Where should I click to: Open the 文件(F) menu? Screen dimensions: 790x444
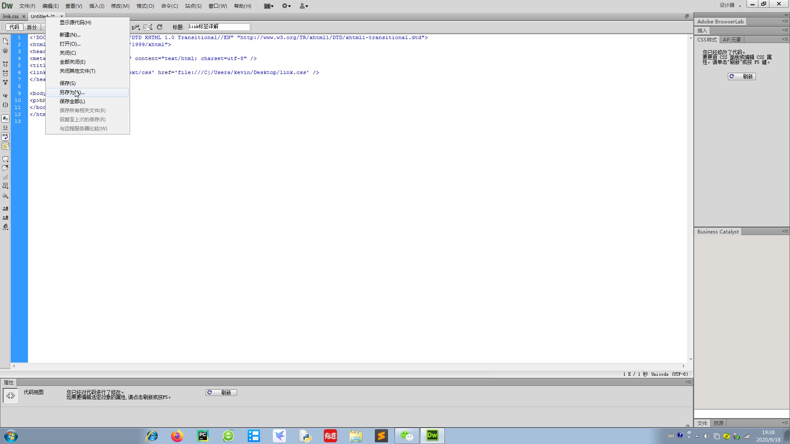click(27, 6)
